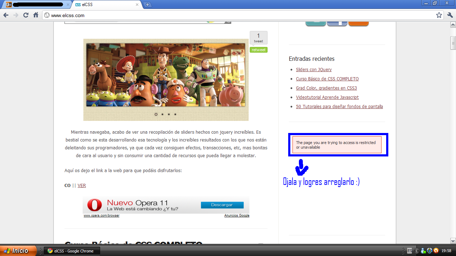The image size is (456, 256).
Task: Click the ES language indicator in taskbar
Action: point(410,251)
